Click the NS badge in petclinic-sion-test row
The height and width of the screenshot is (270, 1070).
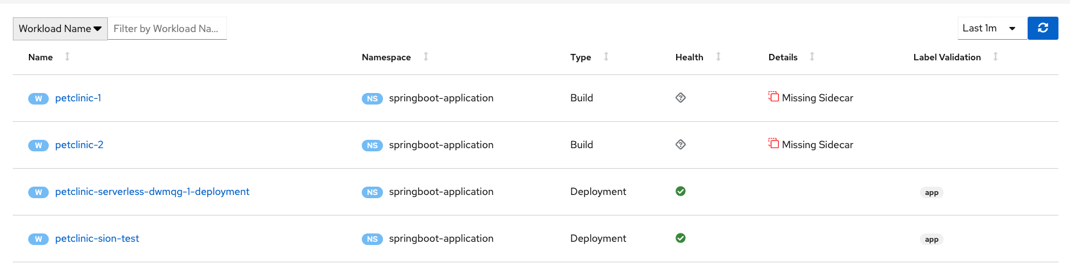(x=372, y=239)
